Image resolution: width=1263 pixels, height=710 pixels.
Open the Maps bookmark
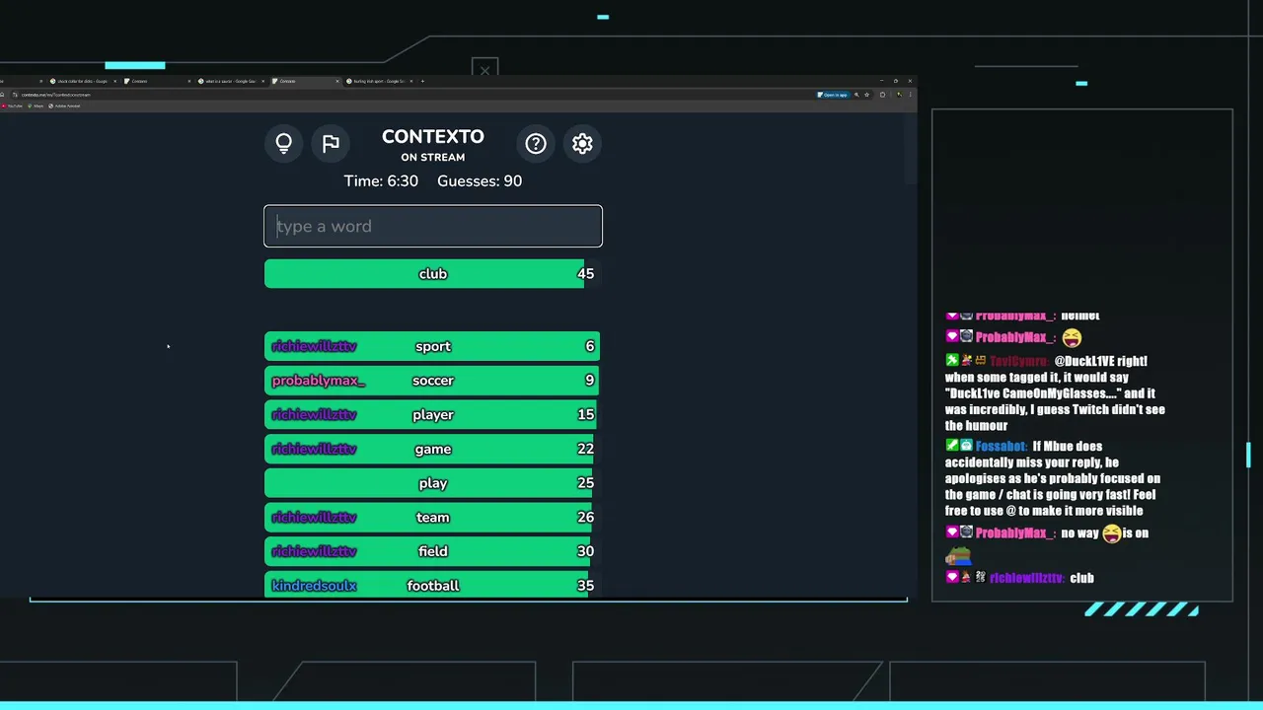click(x=36, y=106)
